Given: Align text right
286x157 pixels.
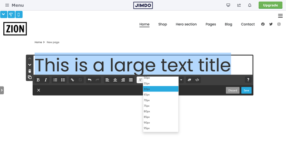Looking at the screenshot, I should tap(123, 80).
